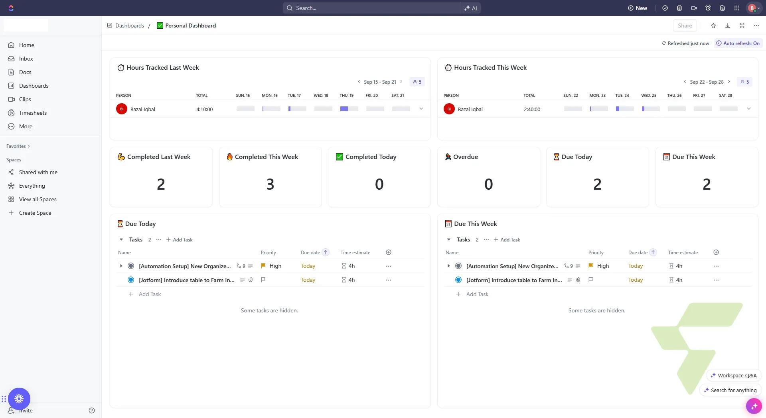This screenshot has width=766, height=418.
Task: Click the Share button
Action: click(685, 26)
